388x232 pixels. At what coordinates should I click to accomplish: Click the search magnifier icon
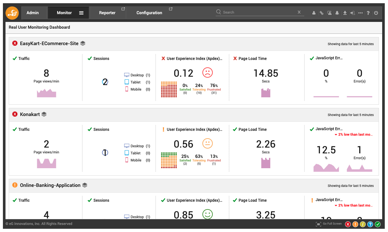click(x=219, y=12)
